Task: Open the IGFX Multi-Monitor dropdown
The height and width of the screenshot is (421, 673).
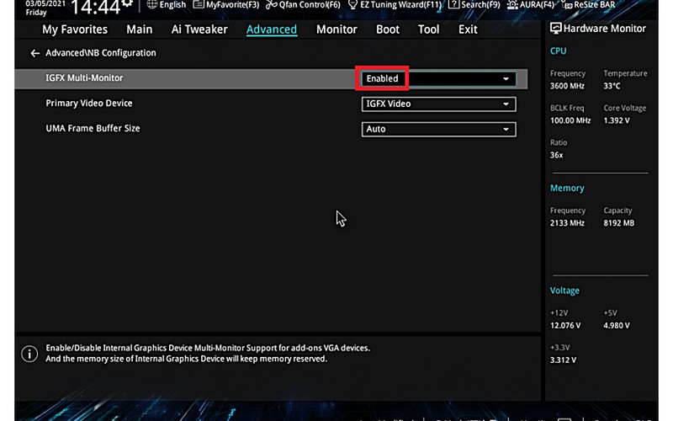Action: [438, 78]
